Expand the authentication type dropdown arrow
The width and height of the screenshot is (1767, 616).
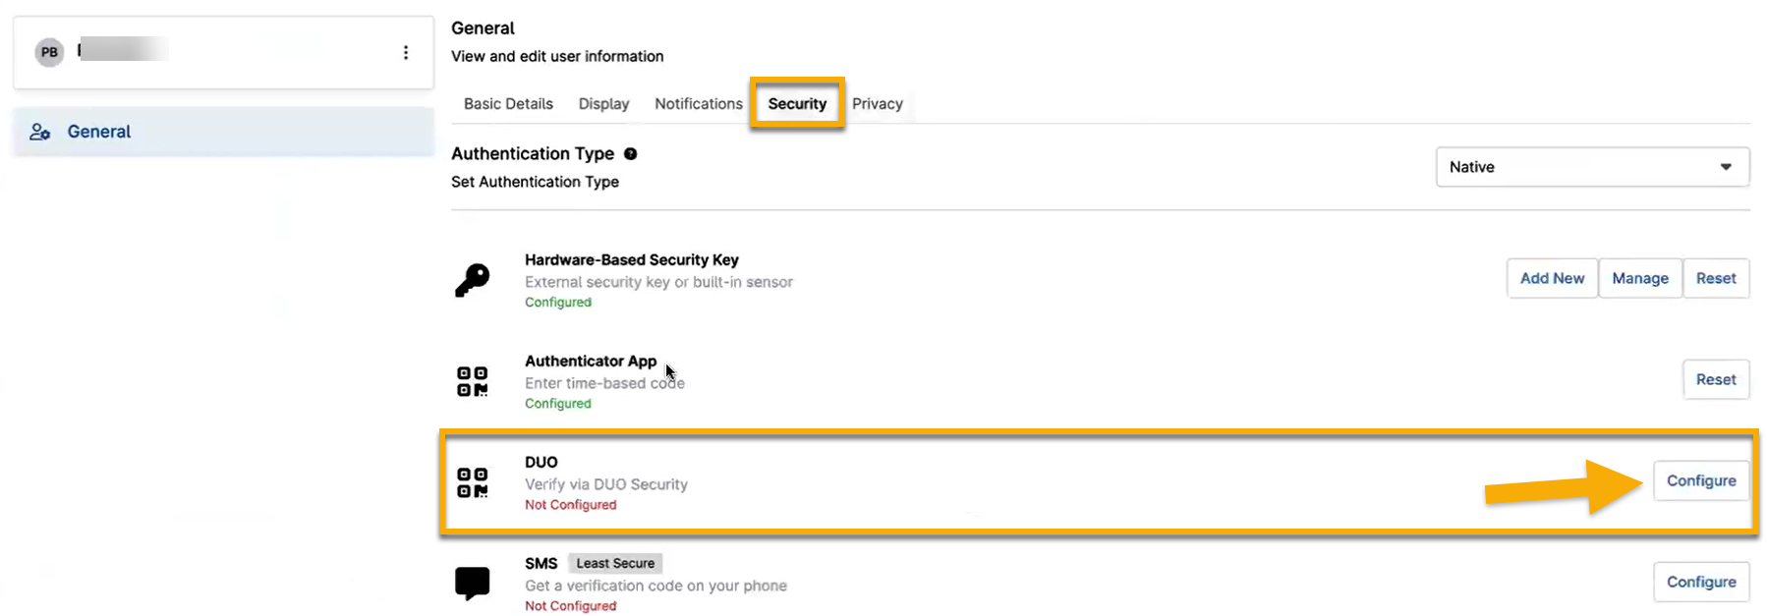[x=1726, y=167]
